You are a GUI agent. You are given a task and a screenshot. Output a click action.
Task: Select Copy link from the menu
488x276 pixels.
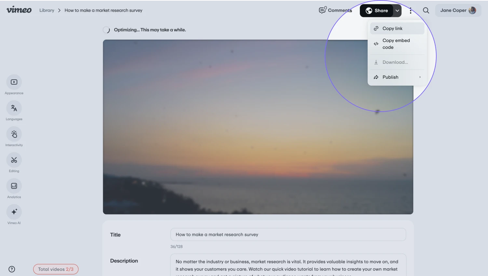(x=397, y=28)
